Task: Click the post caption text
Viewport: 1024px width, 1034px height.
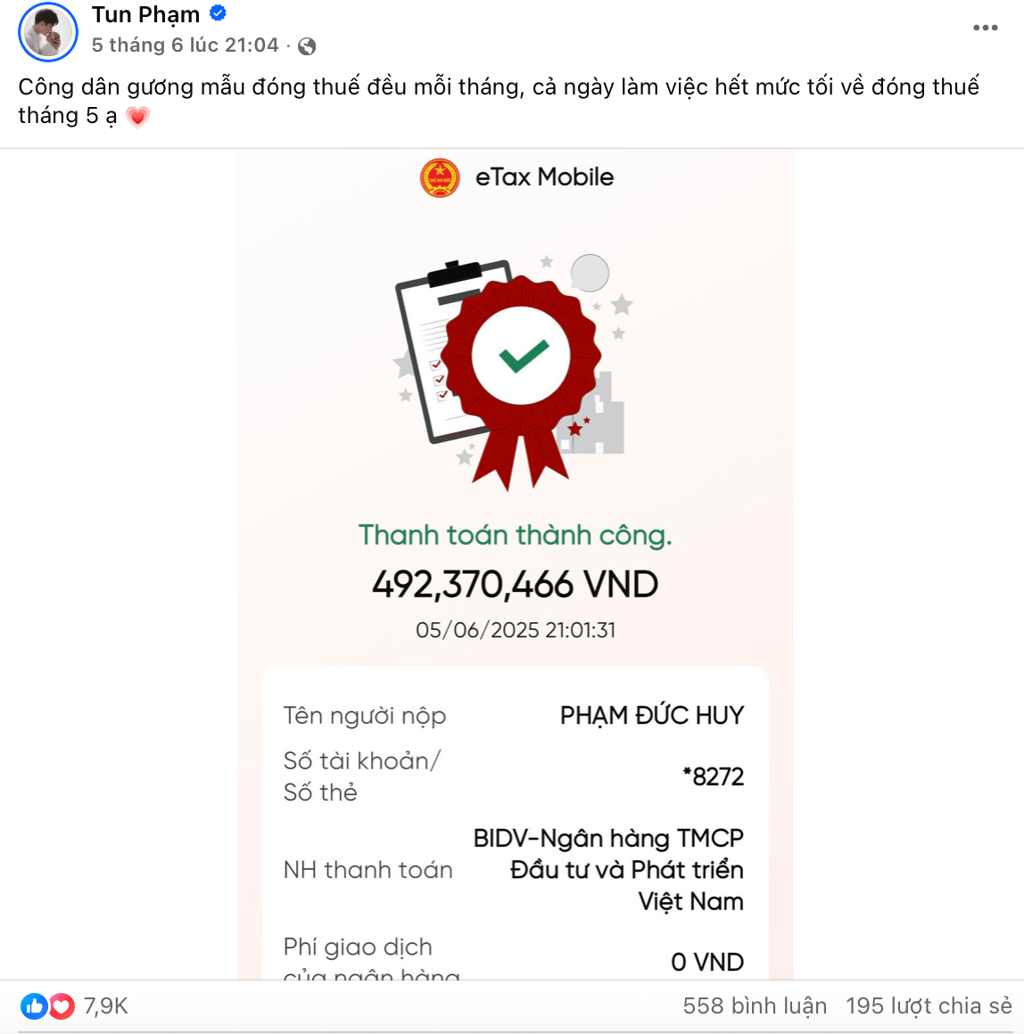Action: 499,101
